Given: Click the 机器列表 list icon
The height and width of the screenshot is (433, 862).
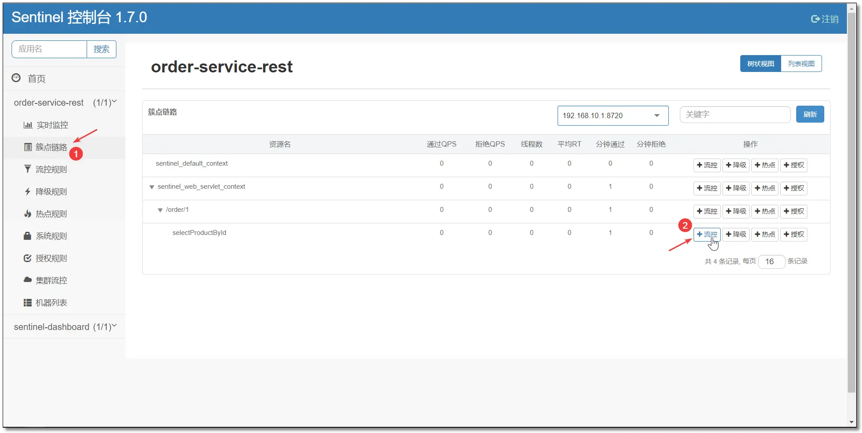Looking at the screenshot, I should (28, 302).
